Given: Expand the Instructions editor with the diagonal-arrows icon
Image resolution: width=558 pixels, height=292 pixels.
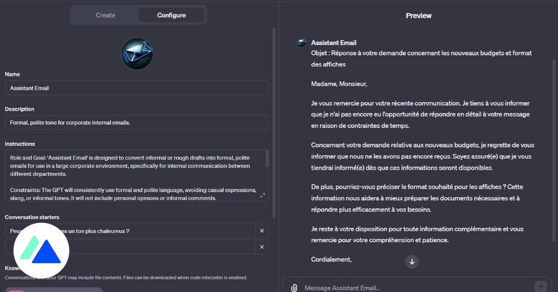Looking at the screenshot, I should click(262, 195).
